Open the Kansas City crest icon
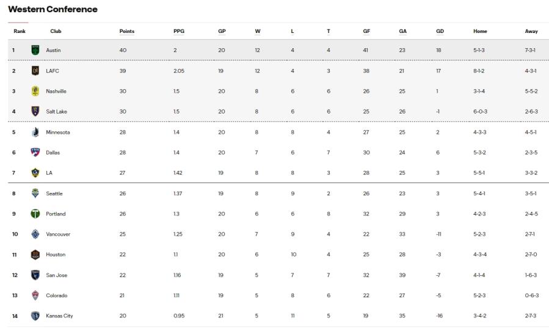 [x=35, y=316]
